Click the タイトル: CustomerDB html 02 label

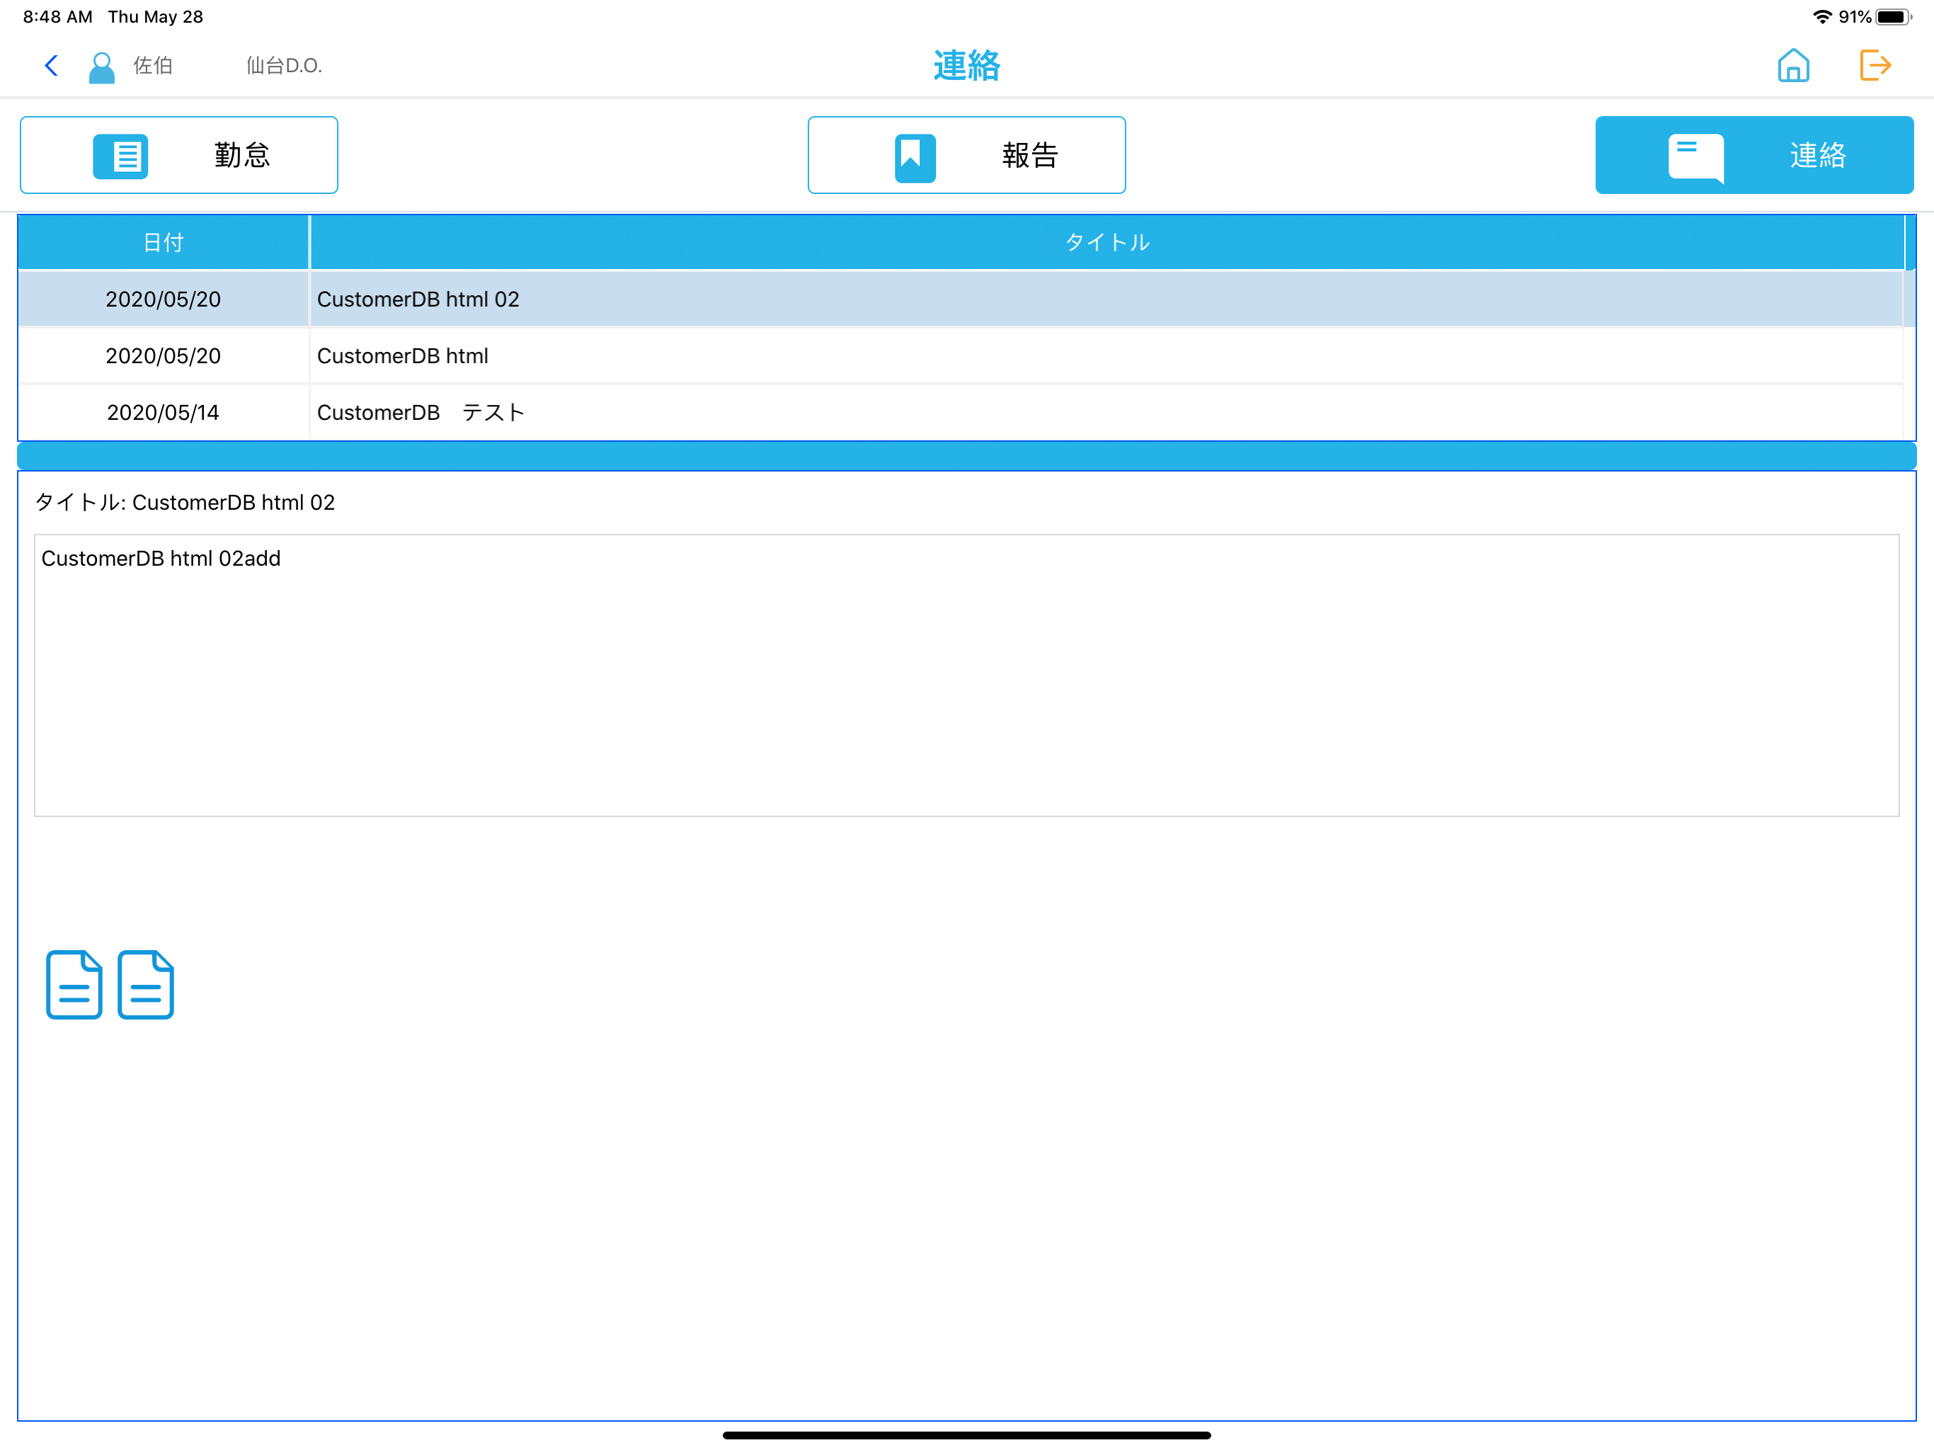point(185,502)
